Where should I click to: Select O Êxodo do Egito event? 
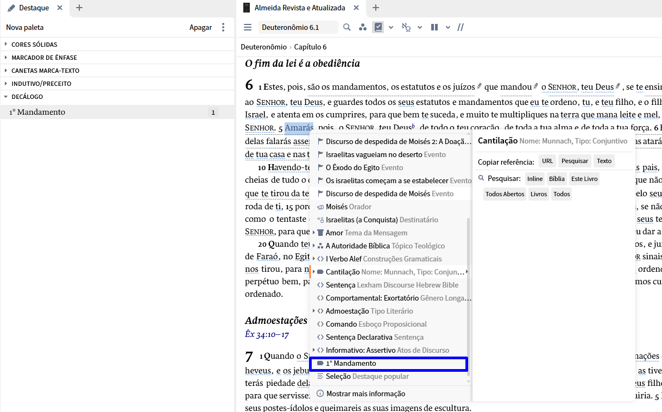coord(391,167)
